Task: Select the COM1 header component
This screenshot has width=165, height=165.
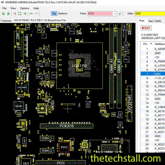Action: [18, 35]
